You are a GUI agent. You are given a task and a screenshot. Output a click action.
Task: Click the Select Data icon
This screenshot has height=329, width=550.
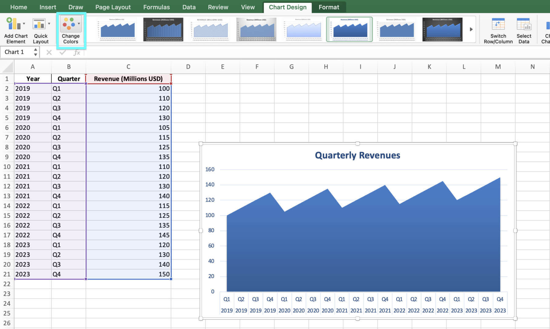coord(523,24)
